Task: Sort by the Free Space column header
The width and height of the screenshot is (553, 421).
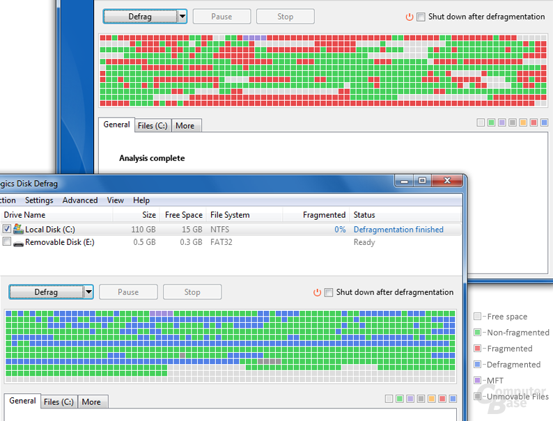Action: (x=182, y=215)
